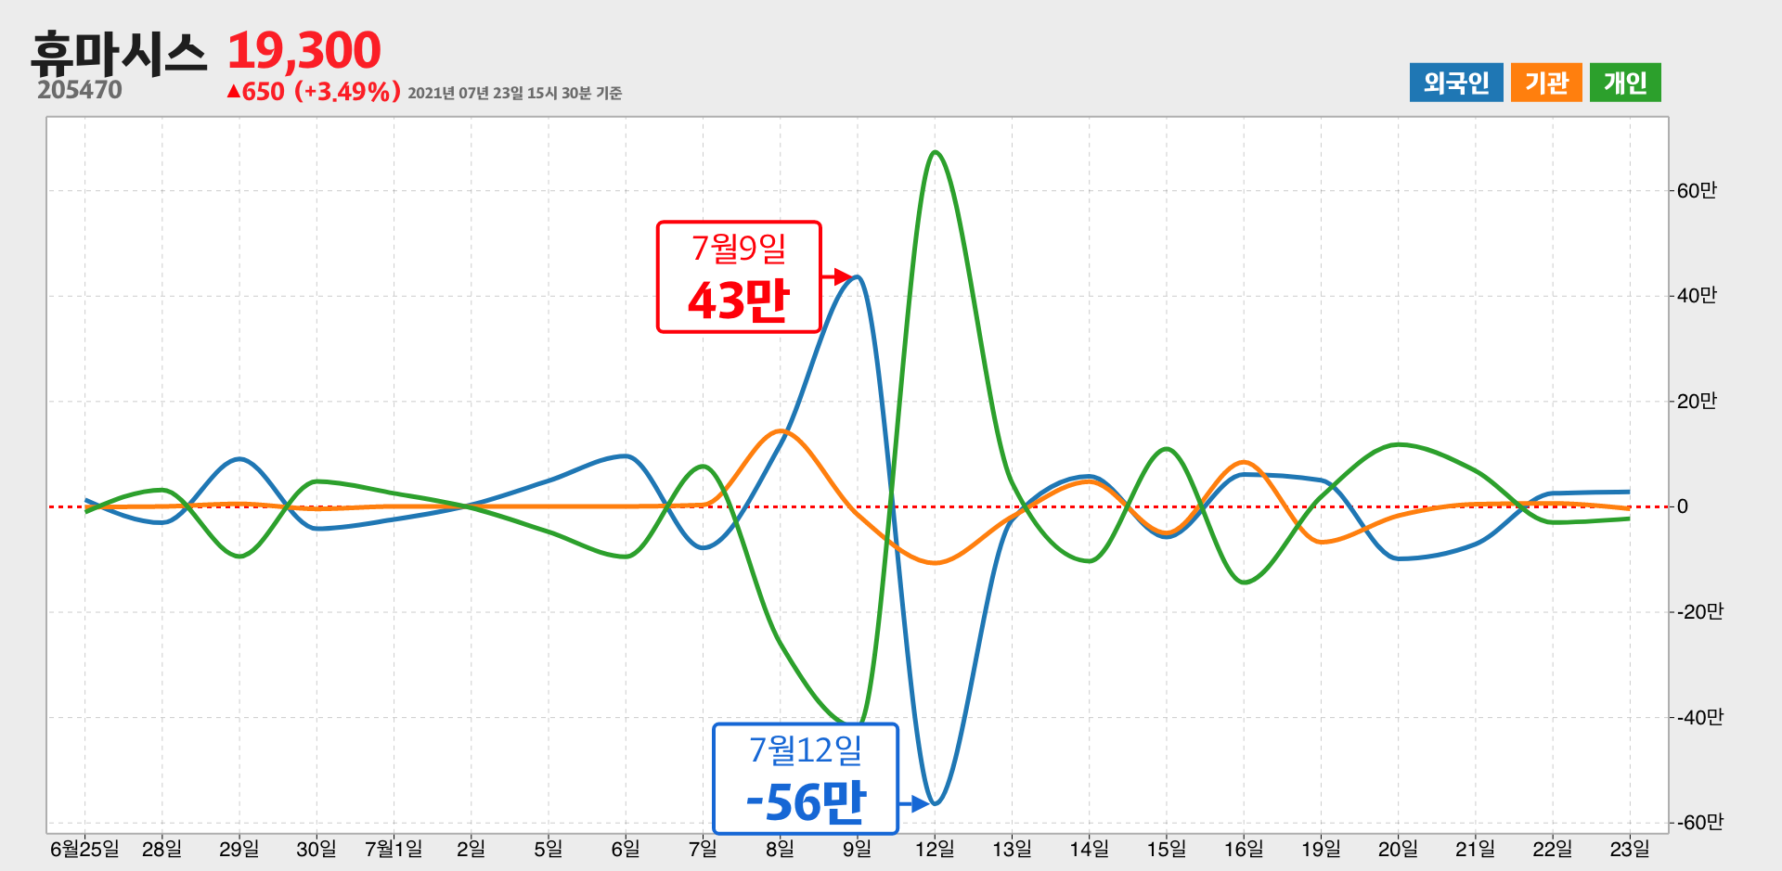Click the 60만 y-axis label

click(x=1697, y=191)
